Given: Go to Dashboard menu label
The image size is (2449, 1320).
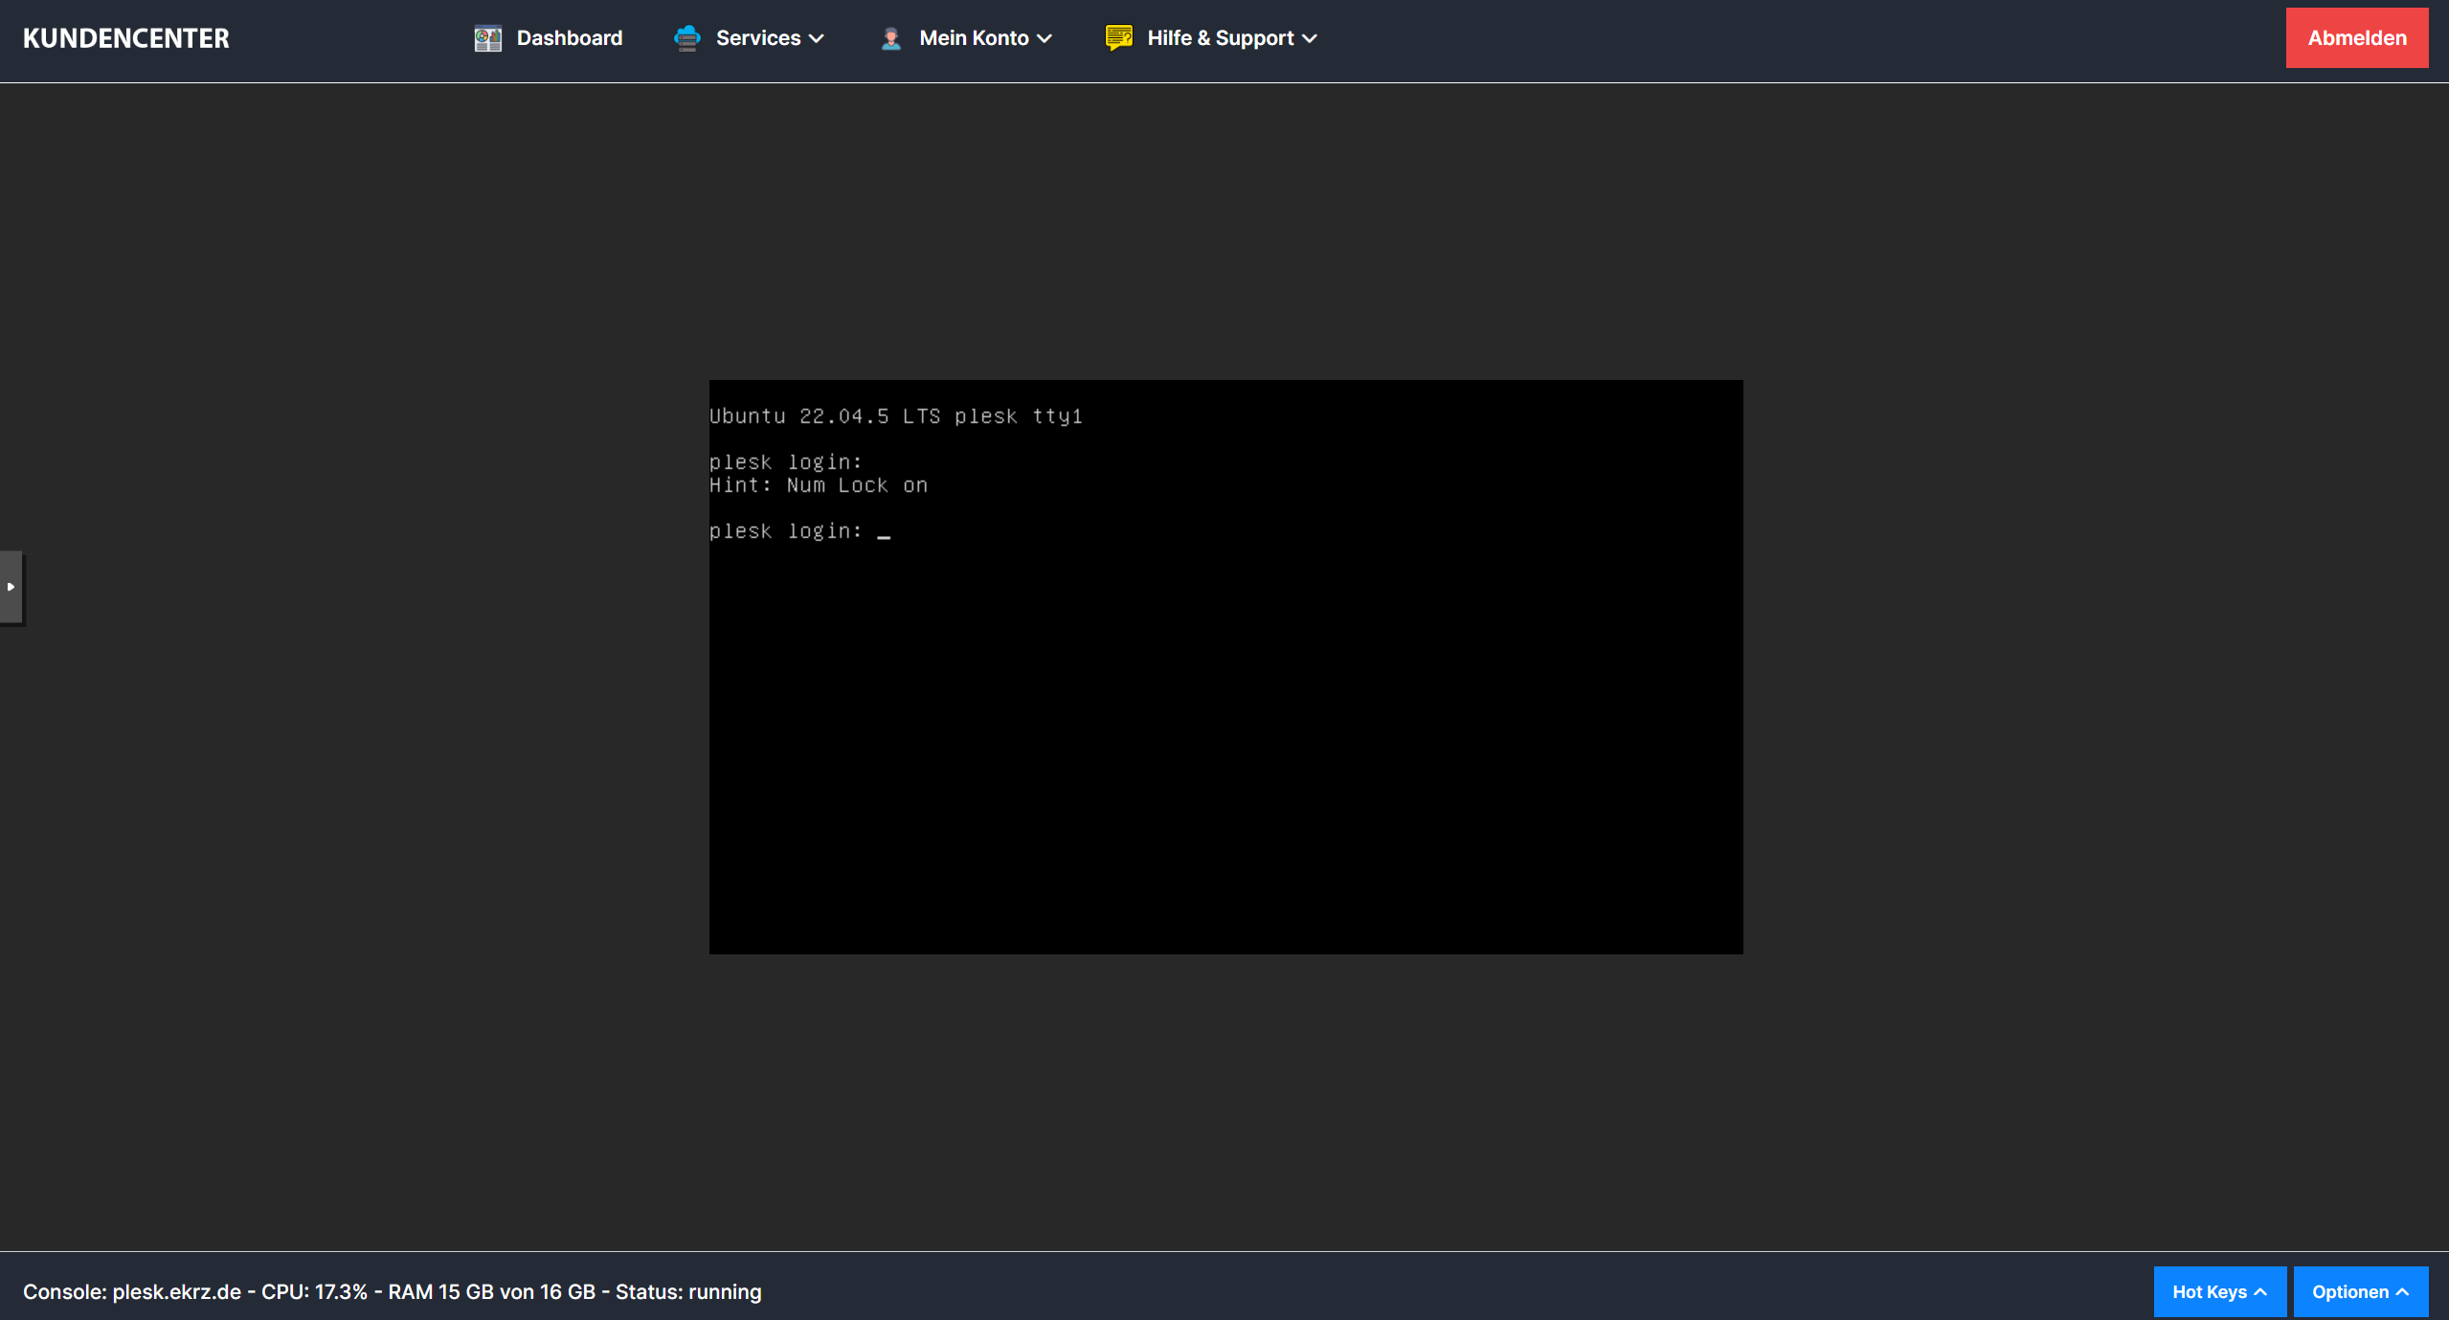Looking at the screenshot, I should click(570, 38).
